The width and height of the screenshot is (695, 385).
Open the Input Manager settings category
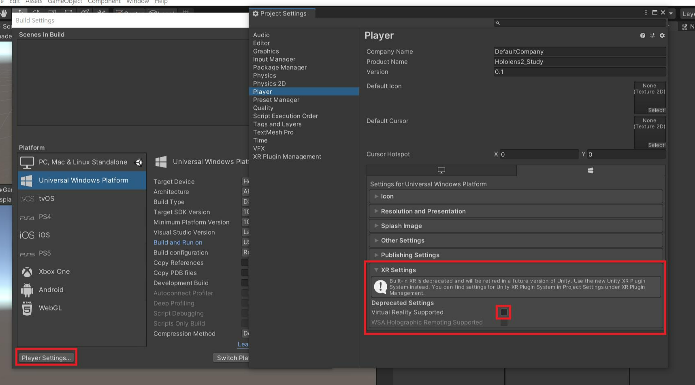[304, 59]
